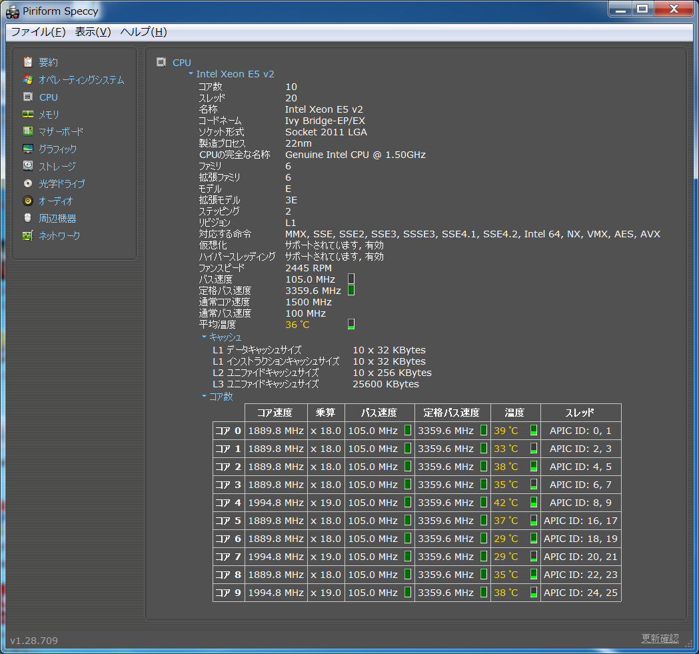This screenshot has width=699, height=654.
Task: Click the コア 4 temperature 42 °C
Action: click(x=506, y=503)
